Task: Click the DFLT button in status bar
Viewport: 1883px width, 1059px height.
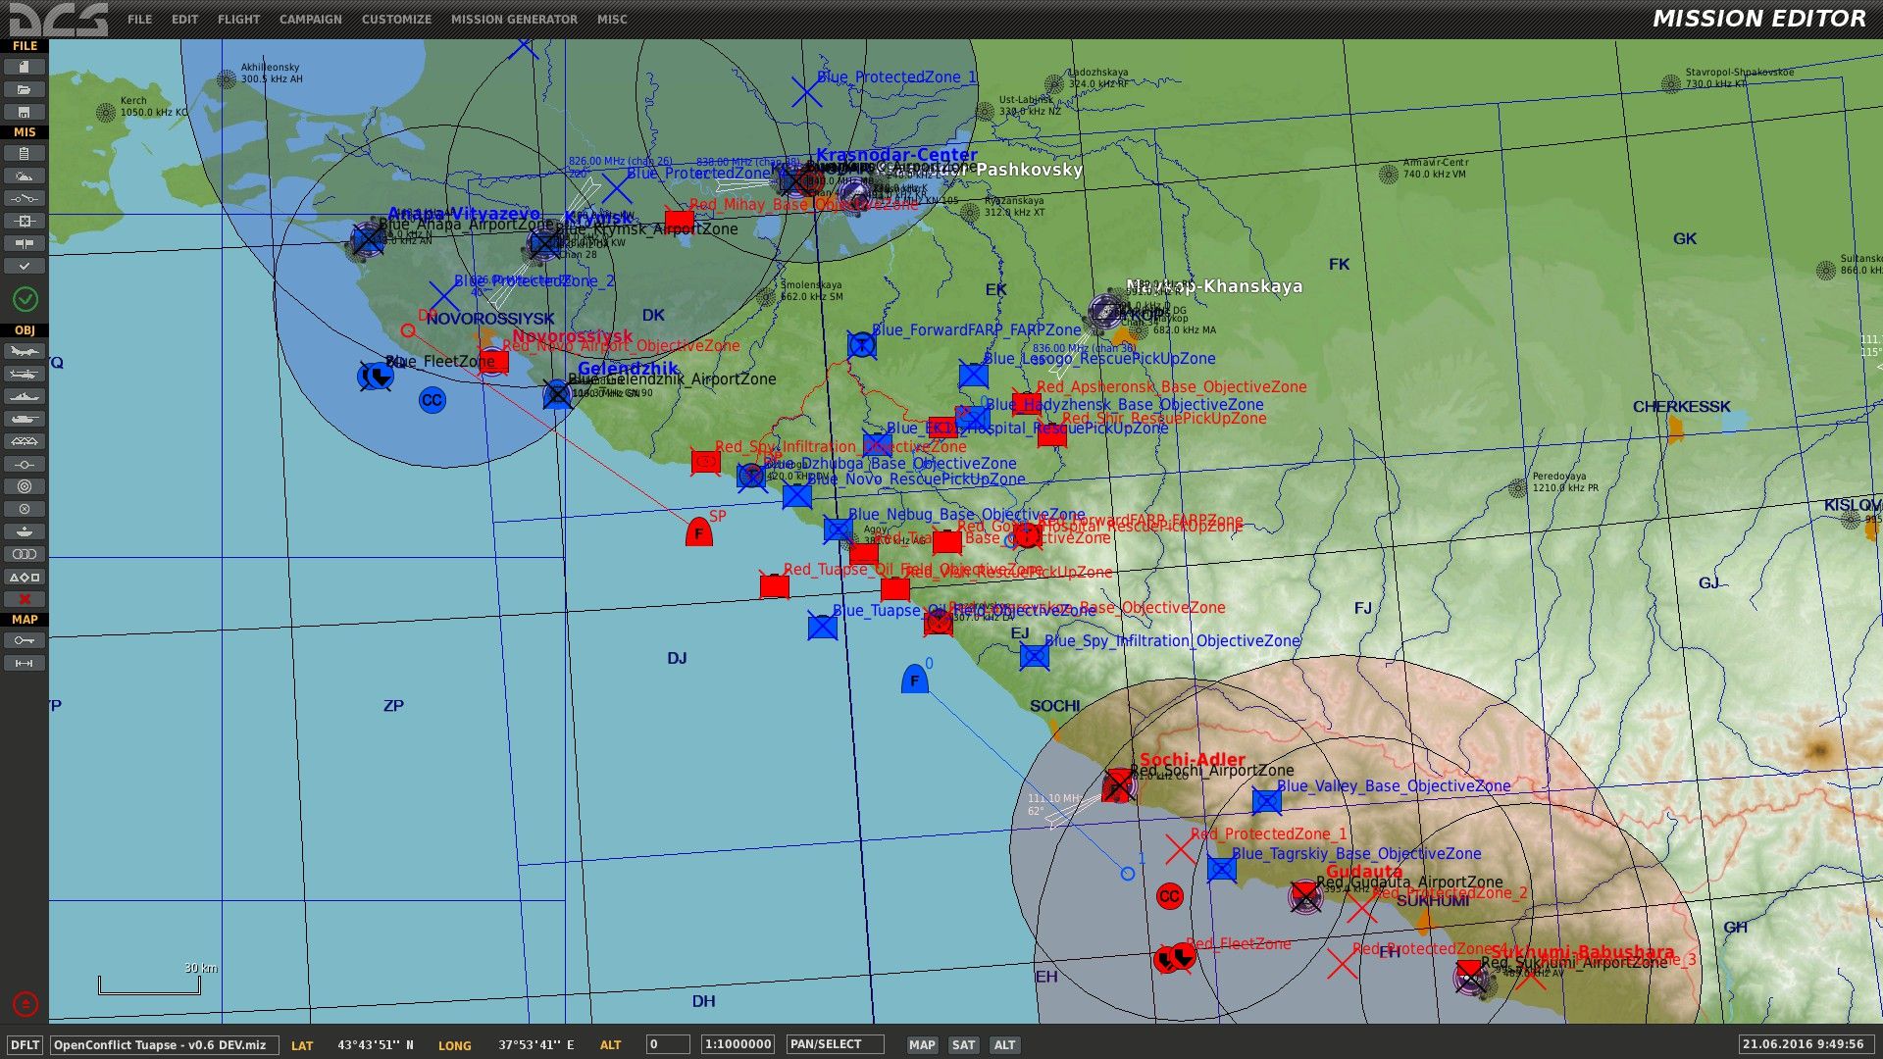Action: pos(25,1045)
